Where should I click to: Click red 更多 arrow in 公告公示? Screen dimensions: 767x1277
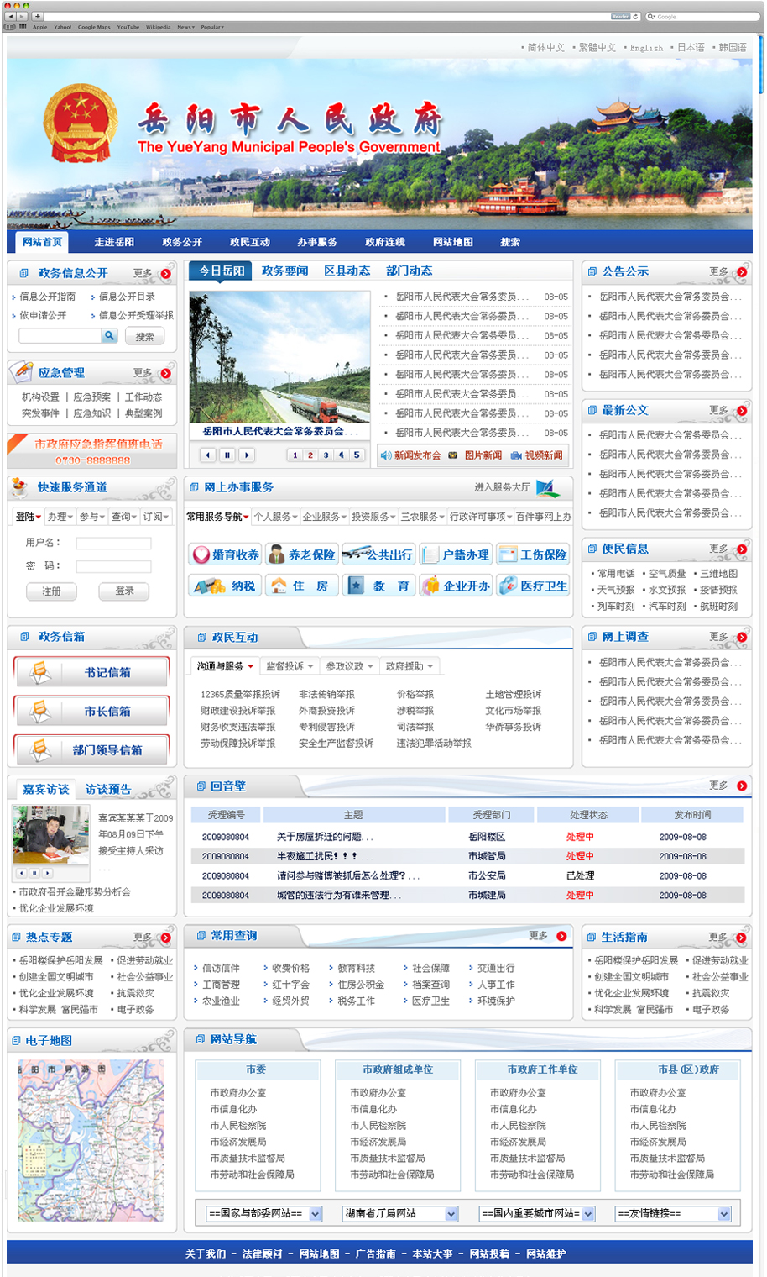pos(742,272)
